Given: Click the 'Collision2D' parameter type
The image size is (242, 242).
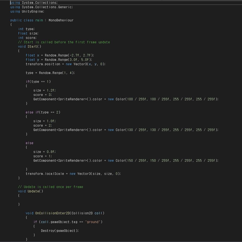Looking at the screenshot, I should [82, 213].
